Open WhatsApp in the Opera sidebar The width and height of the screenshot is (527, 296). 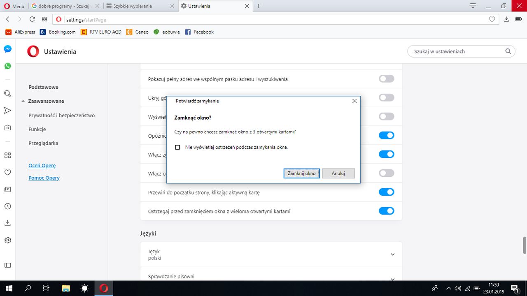[7, 66]
